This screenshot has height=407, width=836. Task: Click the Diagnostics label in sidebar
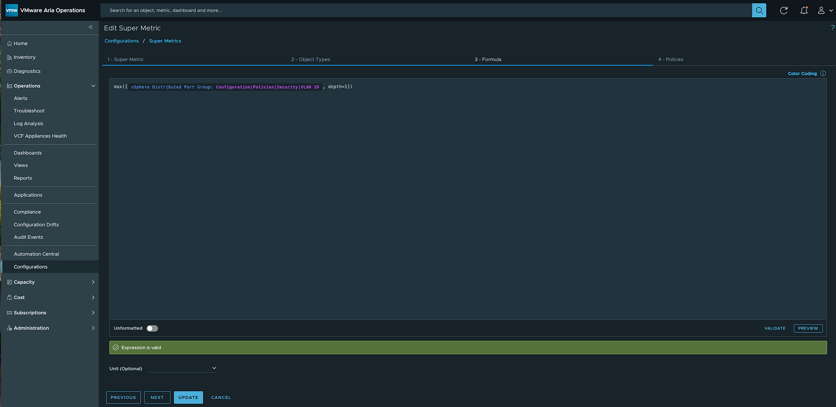[27, 71]
